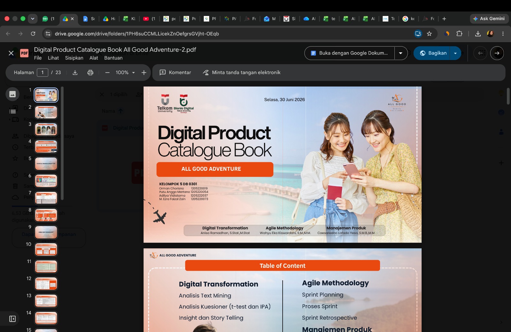Open the 100% zoom level dropdown
The height and width of the screenshot is (332, 511).
(125, 72)
